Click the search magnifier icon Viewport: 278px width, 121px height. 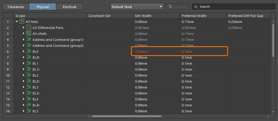196,7
